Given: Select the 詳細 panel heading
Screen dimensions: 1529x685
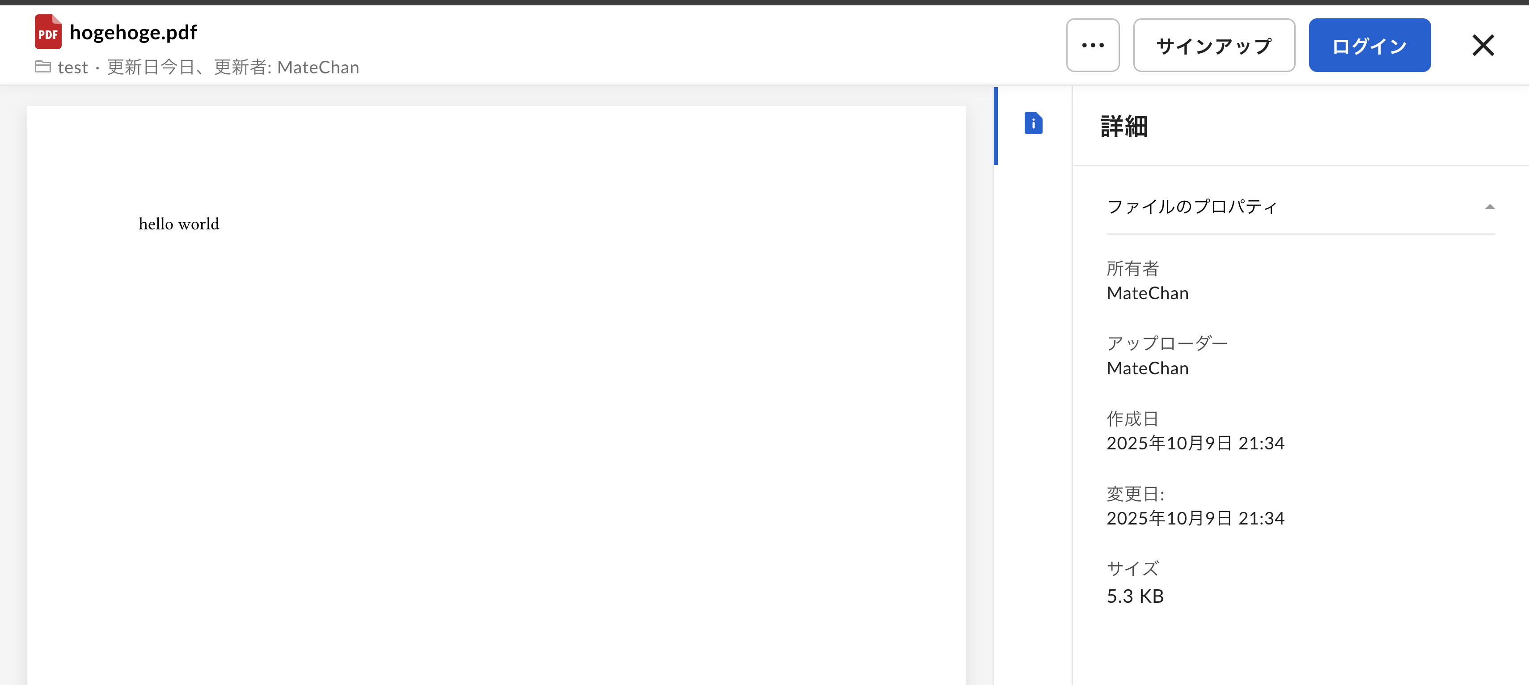Looking at the screenshot, I should pyautogui.click(x=1124, y=127).
